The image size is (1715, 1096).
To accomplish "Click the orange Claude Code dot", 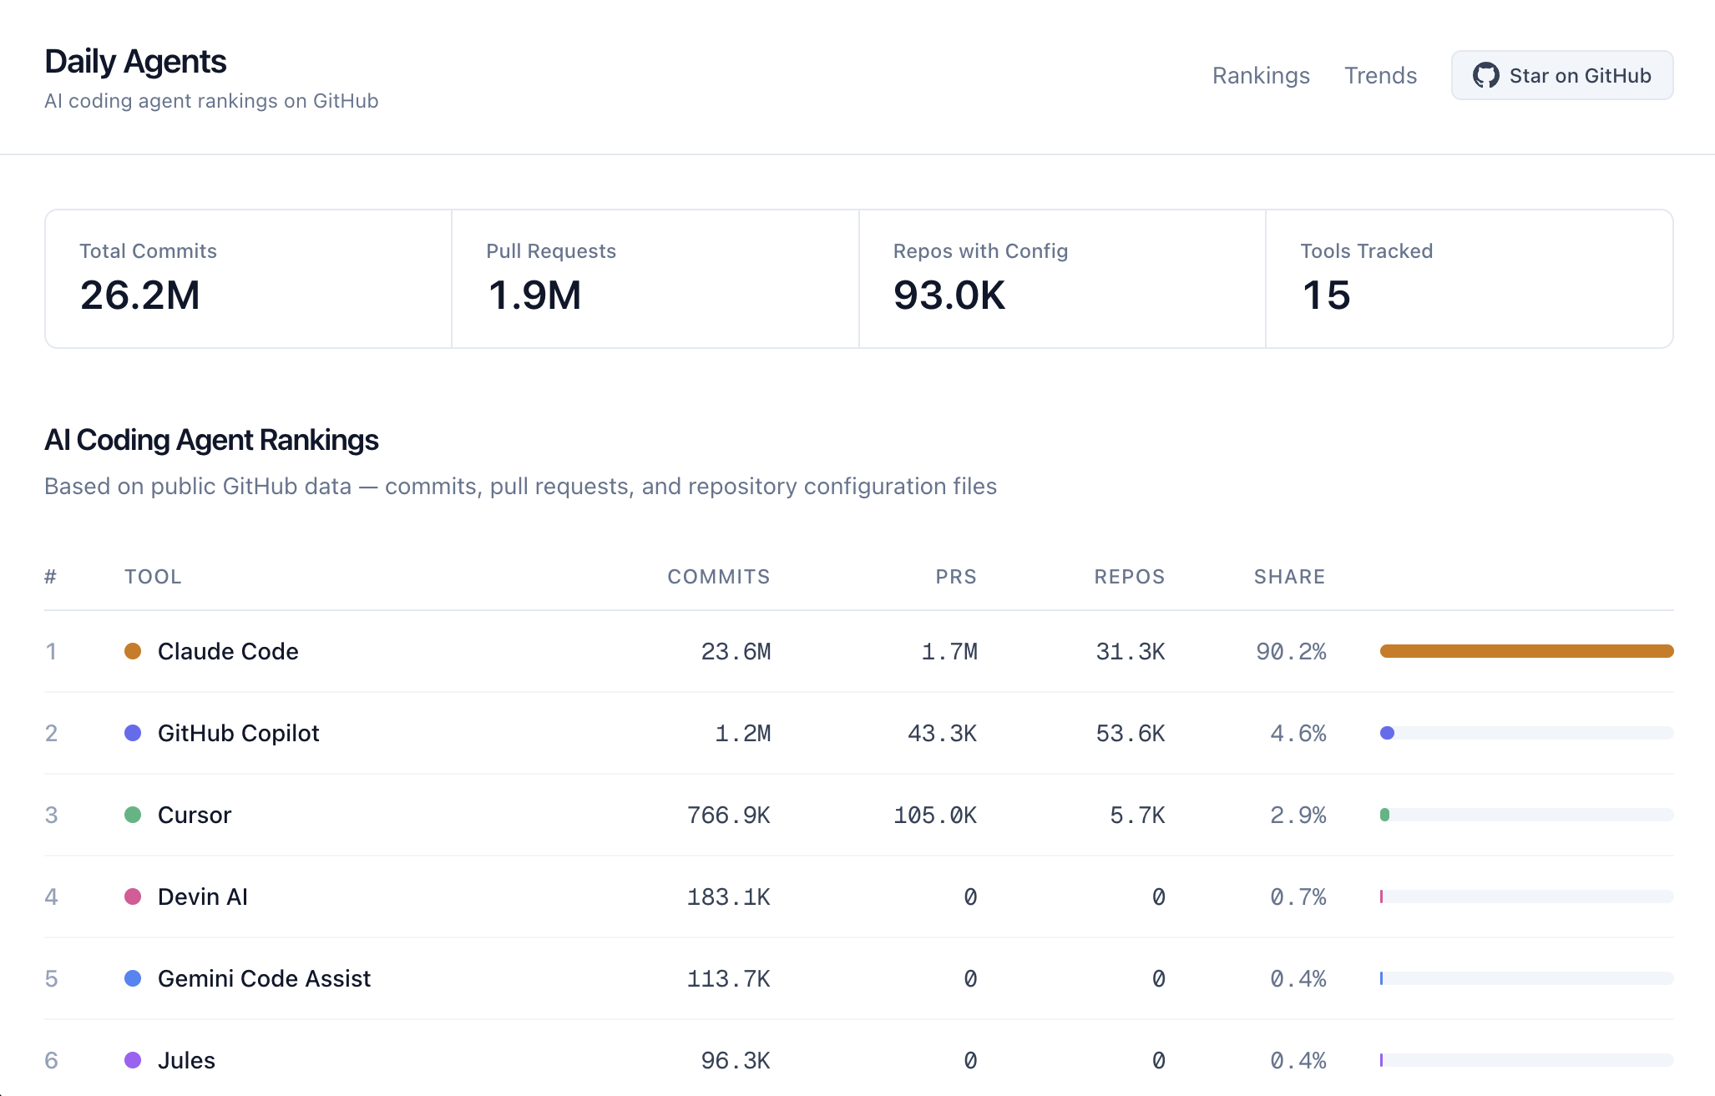I will 133,651.
